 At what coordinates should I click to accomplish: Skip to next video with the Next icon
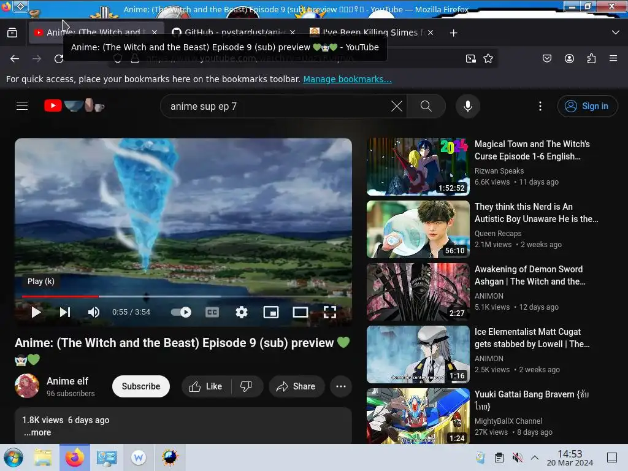[x=65, y=312]
